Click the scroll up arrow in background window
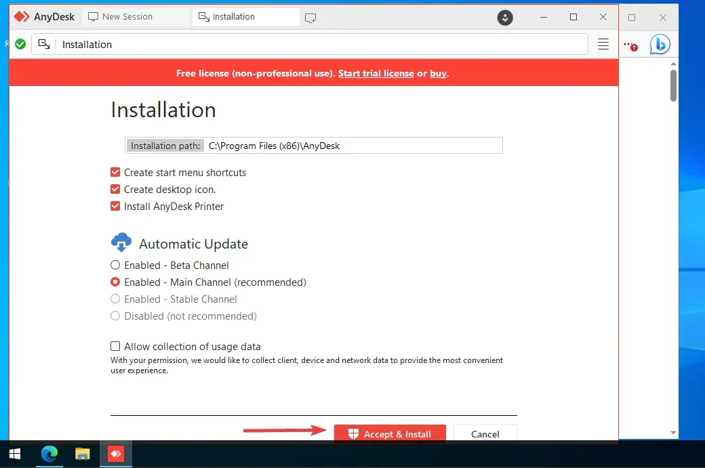This screenshot has width=705, height=468. 673,64
